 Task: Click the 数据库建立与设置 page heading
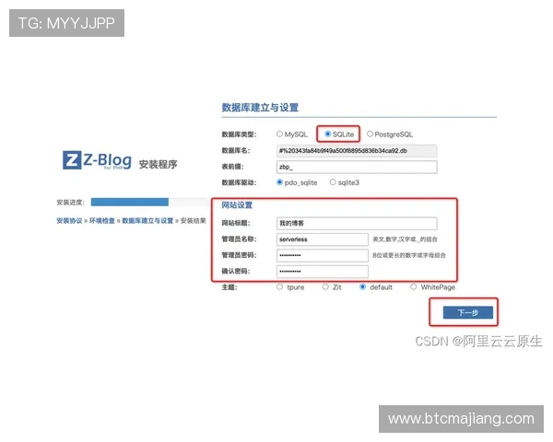260,108
